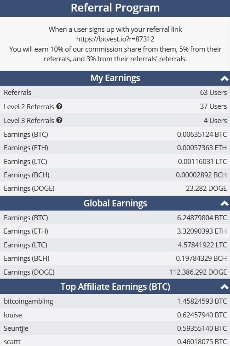Click the Referrals row label
Image resolution: width=230 pixels, height=346 pixels.
coord(17,93)
